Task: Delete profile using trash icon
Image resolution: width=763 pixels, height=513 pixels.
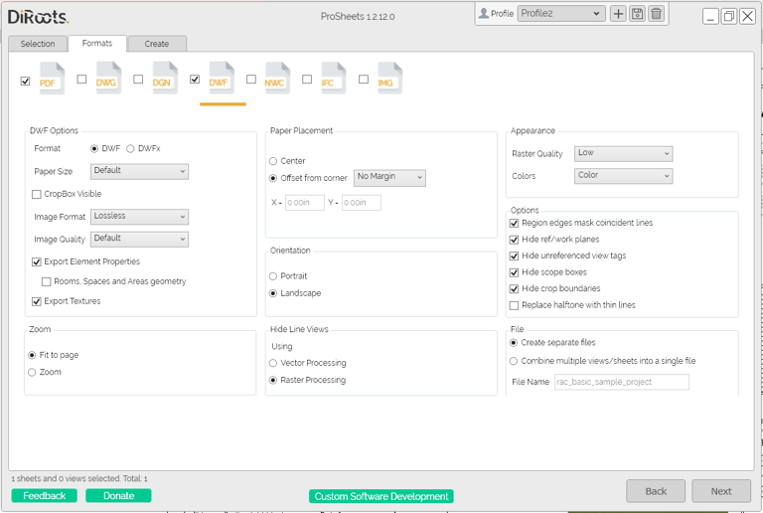Action: point(656,14)
